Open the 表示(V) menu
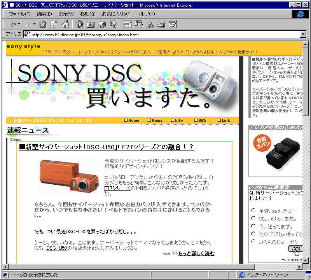Image resolution: width=311 pixels, height=280 pixels. [x=66, y=14]
